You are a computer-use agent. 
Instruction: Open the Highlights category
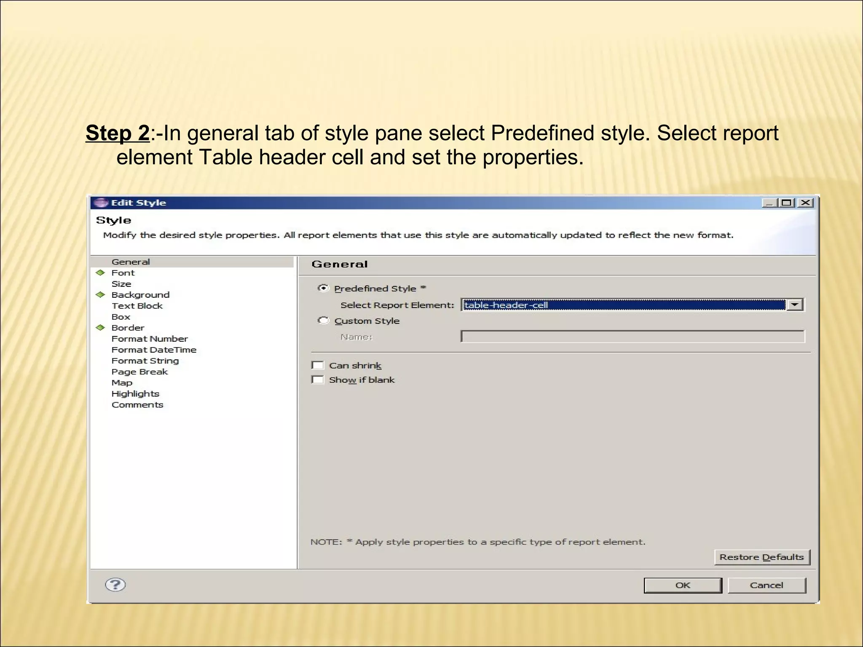tap(135, 393)
